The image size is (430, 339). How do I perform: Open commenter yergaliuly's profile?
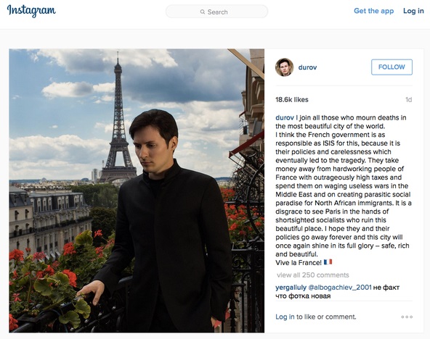291,288
